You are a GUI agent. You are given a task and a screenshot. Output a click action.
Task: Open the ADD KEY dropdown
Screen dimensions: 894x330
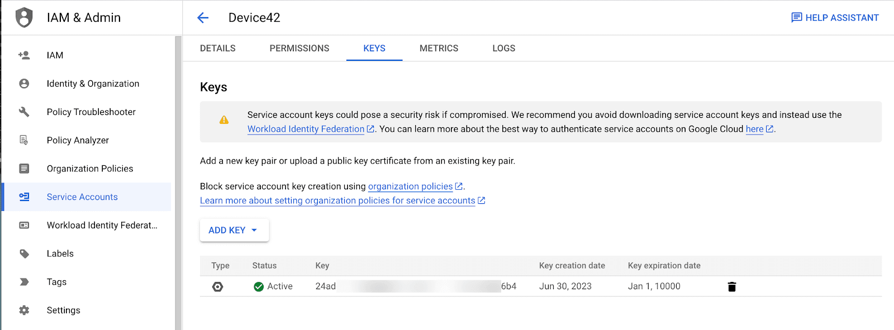point(234,230)
